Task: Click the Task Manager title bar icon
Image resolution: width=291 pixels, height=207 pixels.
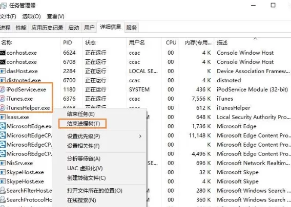Action: [3, 6]
